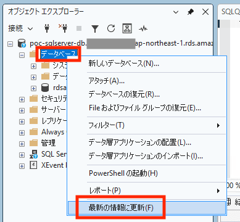Click the grey stop square icon
Image resolution: width=240 pixels, height=222 pixels.
point(79,28)
